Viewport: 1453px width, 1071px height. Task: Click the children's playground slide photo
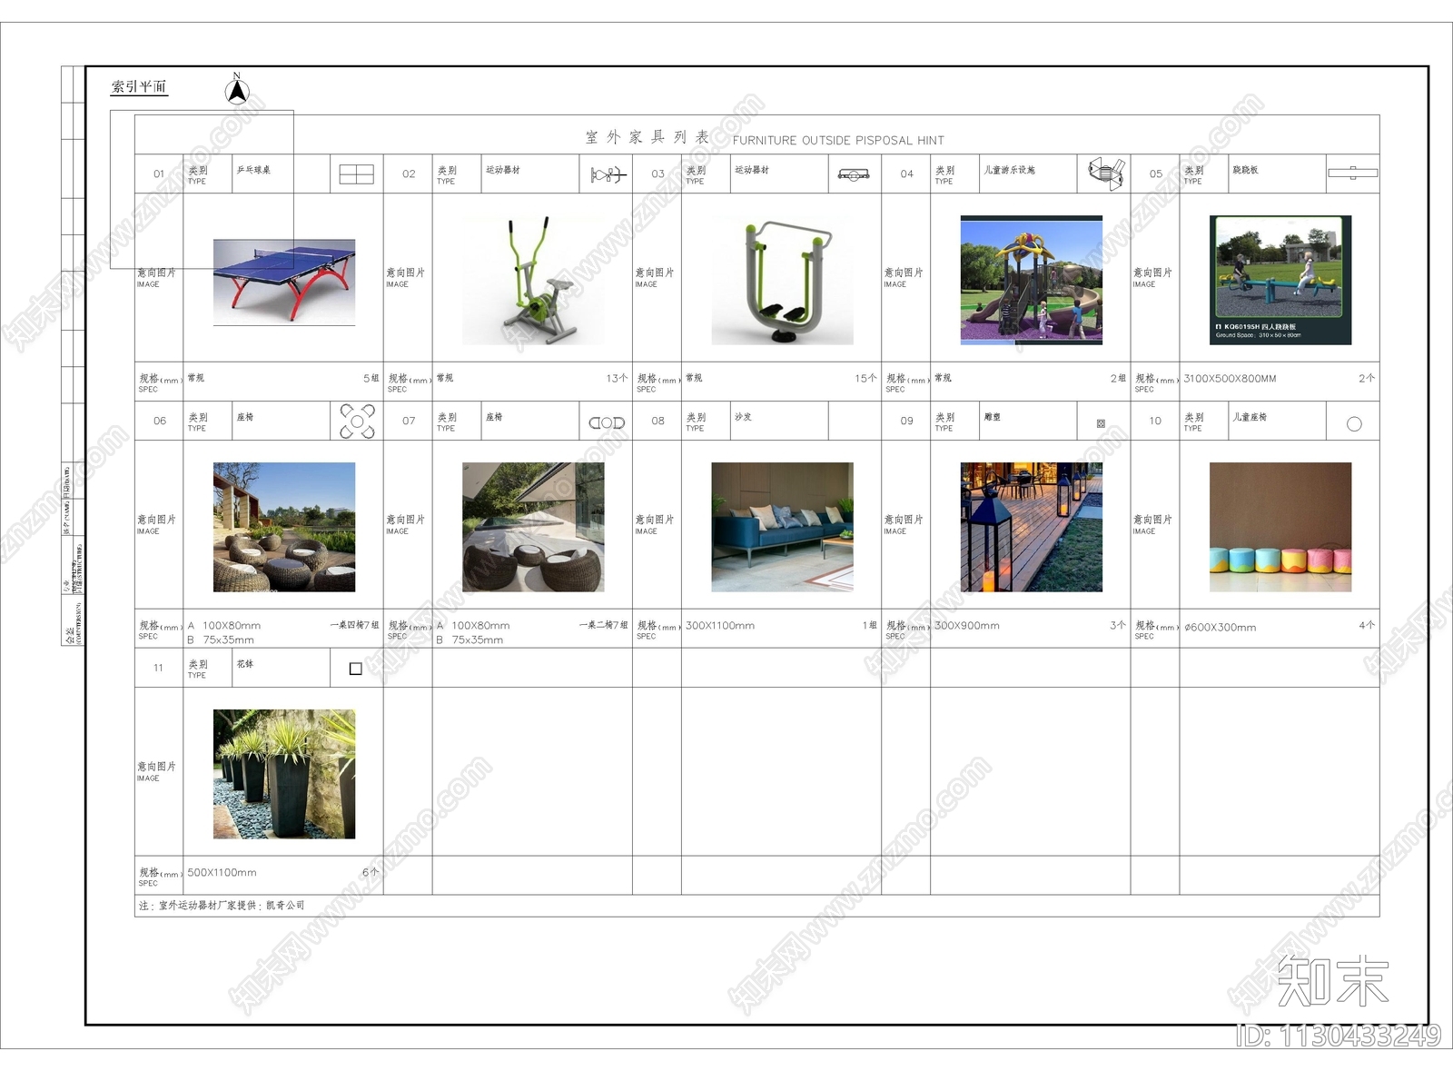point(1032,280)
